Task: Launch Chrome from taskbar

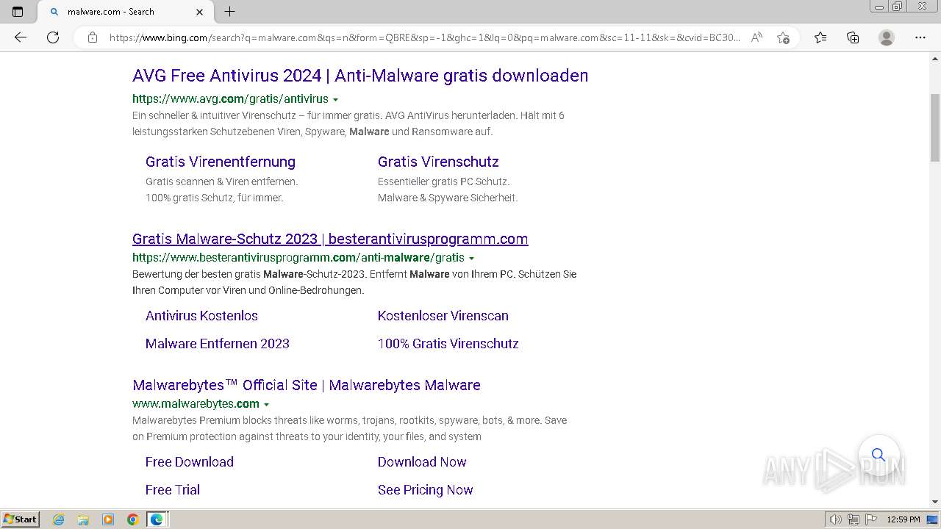Action: [132, 519]
